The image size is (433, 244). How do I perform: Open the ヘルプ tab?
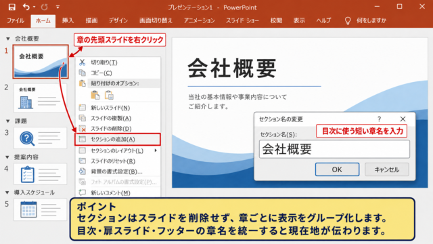323,20
